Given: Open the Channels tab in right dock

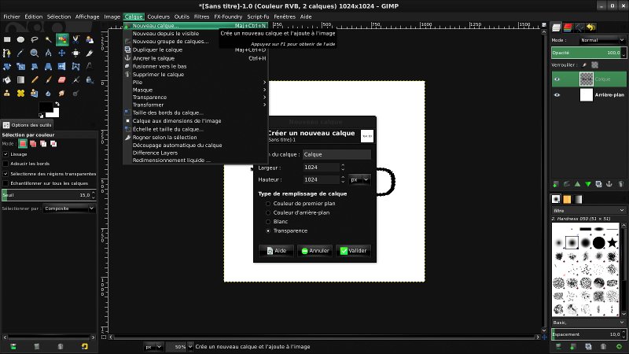Looking at the screenshot, I should [x=568, y=28].
